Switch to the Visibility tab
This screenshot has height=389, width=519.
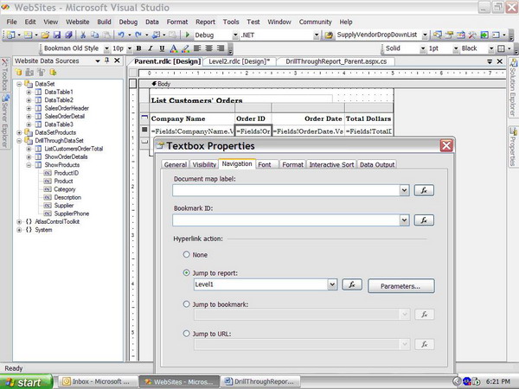click(x=204, y=164)
